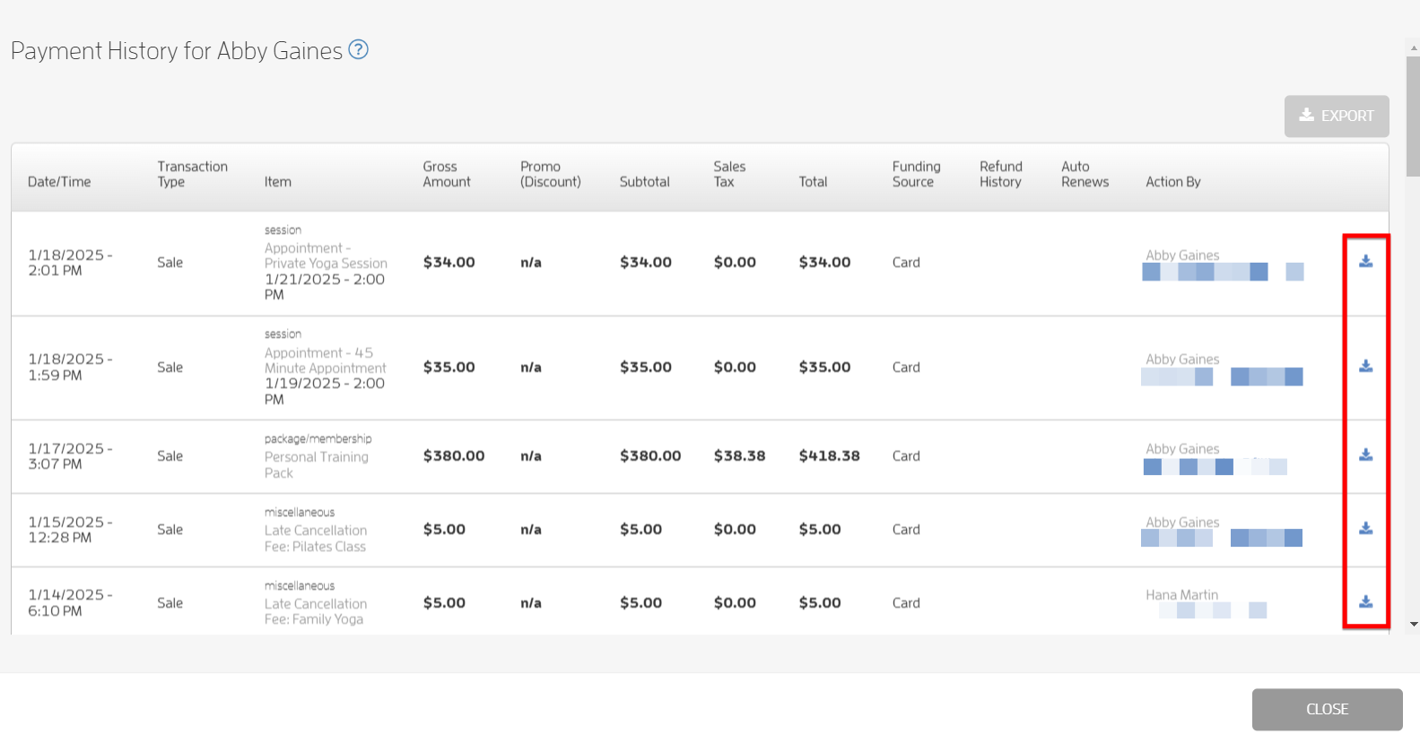This screenshot has width=1420, height=743.
Task: Select the Refund History column header
Action: tap(1000, 174)
